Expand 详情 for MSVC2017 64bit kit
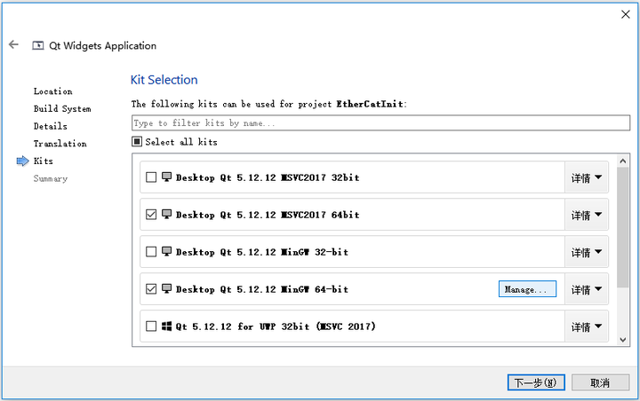Viewport: 640px width, 401px height. (586, 215)
